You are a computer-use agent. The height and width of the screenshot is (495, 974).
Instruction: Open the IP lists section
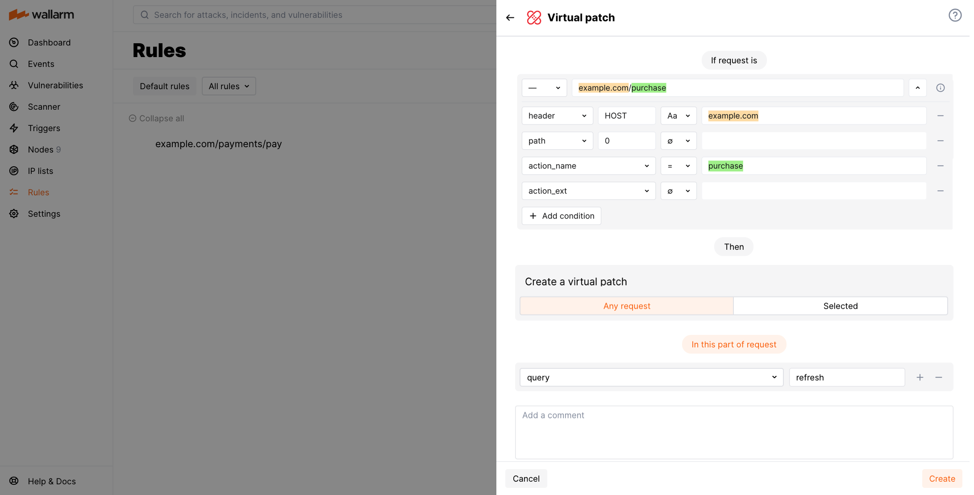click(14, 171)
